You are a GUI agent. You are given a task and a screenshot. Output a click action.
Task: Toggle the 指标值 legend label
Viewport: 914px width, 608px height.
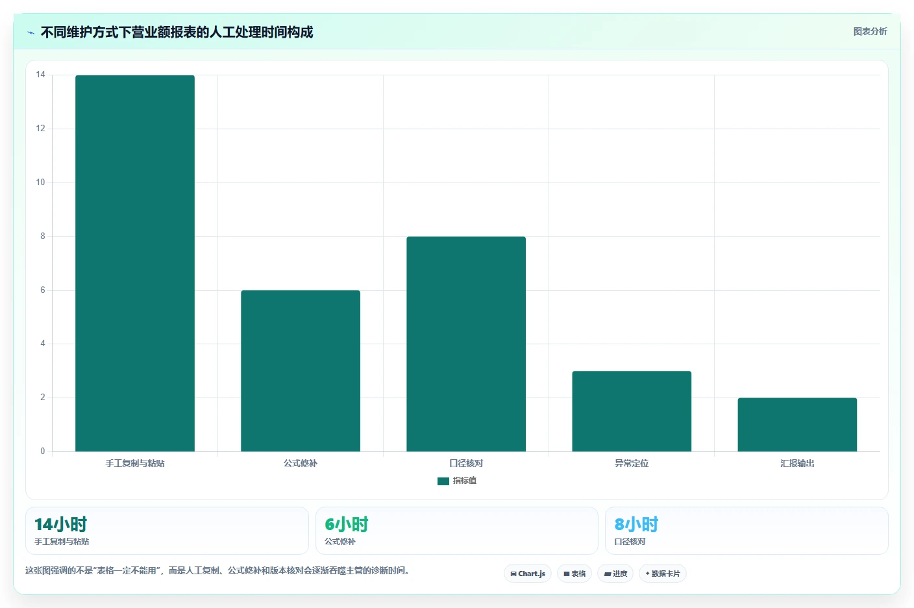465,481
